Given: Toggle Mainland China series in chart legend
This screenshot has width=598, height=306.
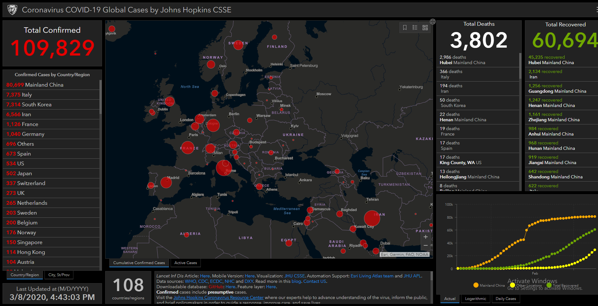Looking at the screenshot, I should [489, 285].
